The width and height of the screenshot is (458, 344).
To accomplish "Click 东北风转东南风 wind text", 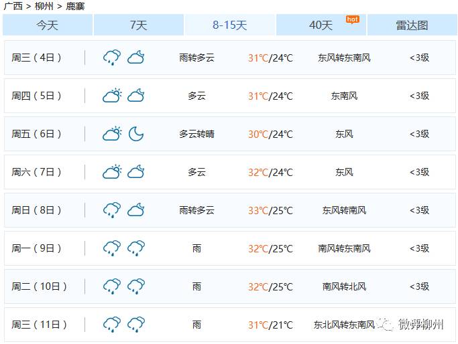I will tap(345, 325).
